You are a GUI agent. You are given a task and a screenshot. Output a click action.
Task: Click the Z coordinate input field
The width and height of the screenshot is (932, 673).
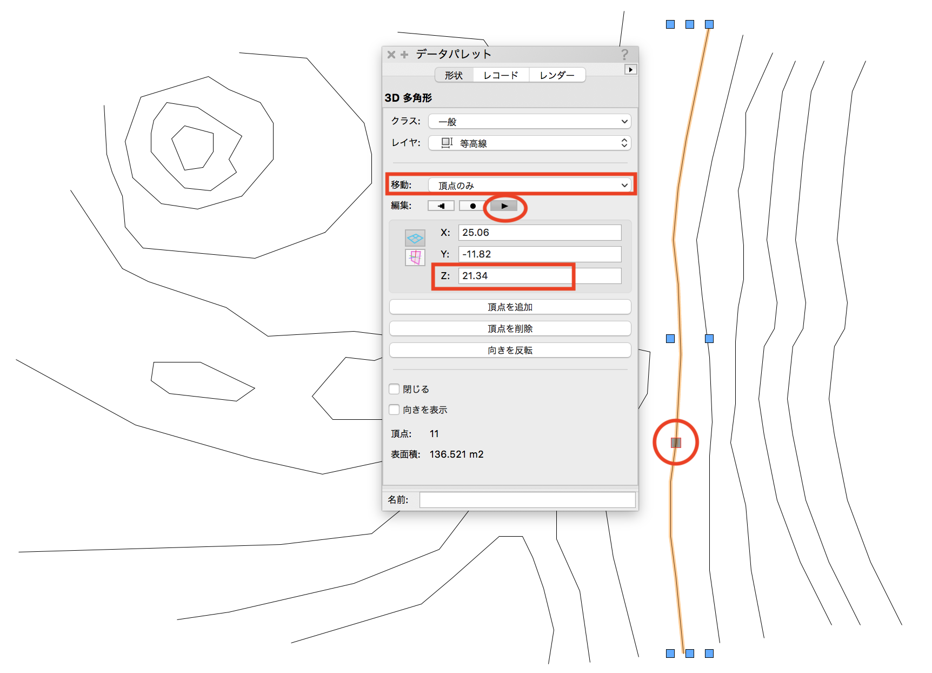tap(539, 276)
